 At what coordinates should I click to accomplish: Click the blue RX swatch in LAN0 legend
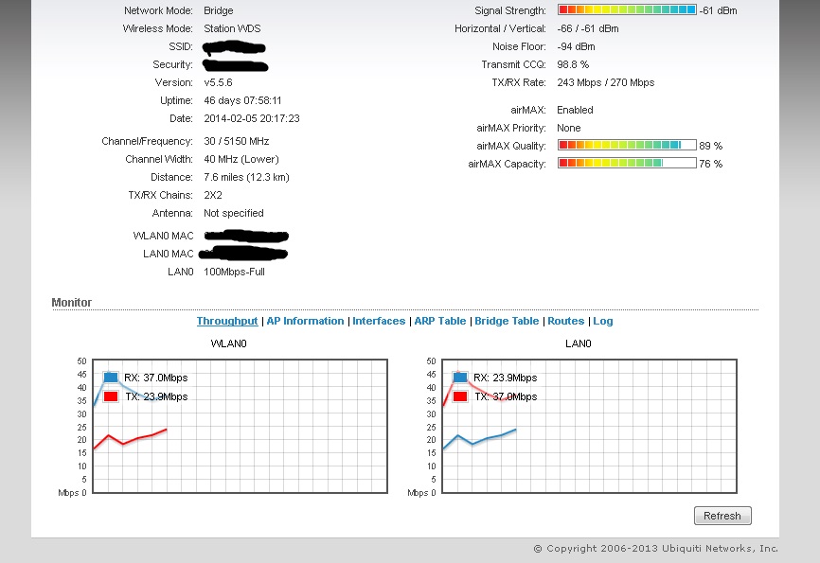pyautogui.click(x=460, y=378)
